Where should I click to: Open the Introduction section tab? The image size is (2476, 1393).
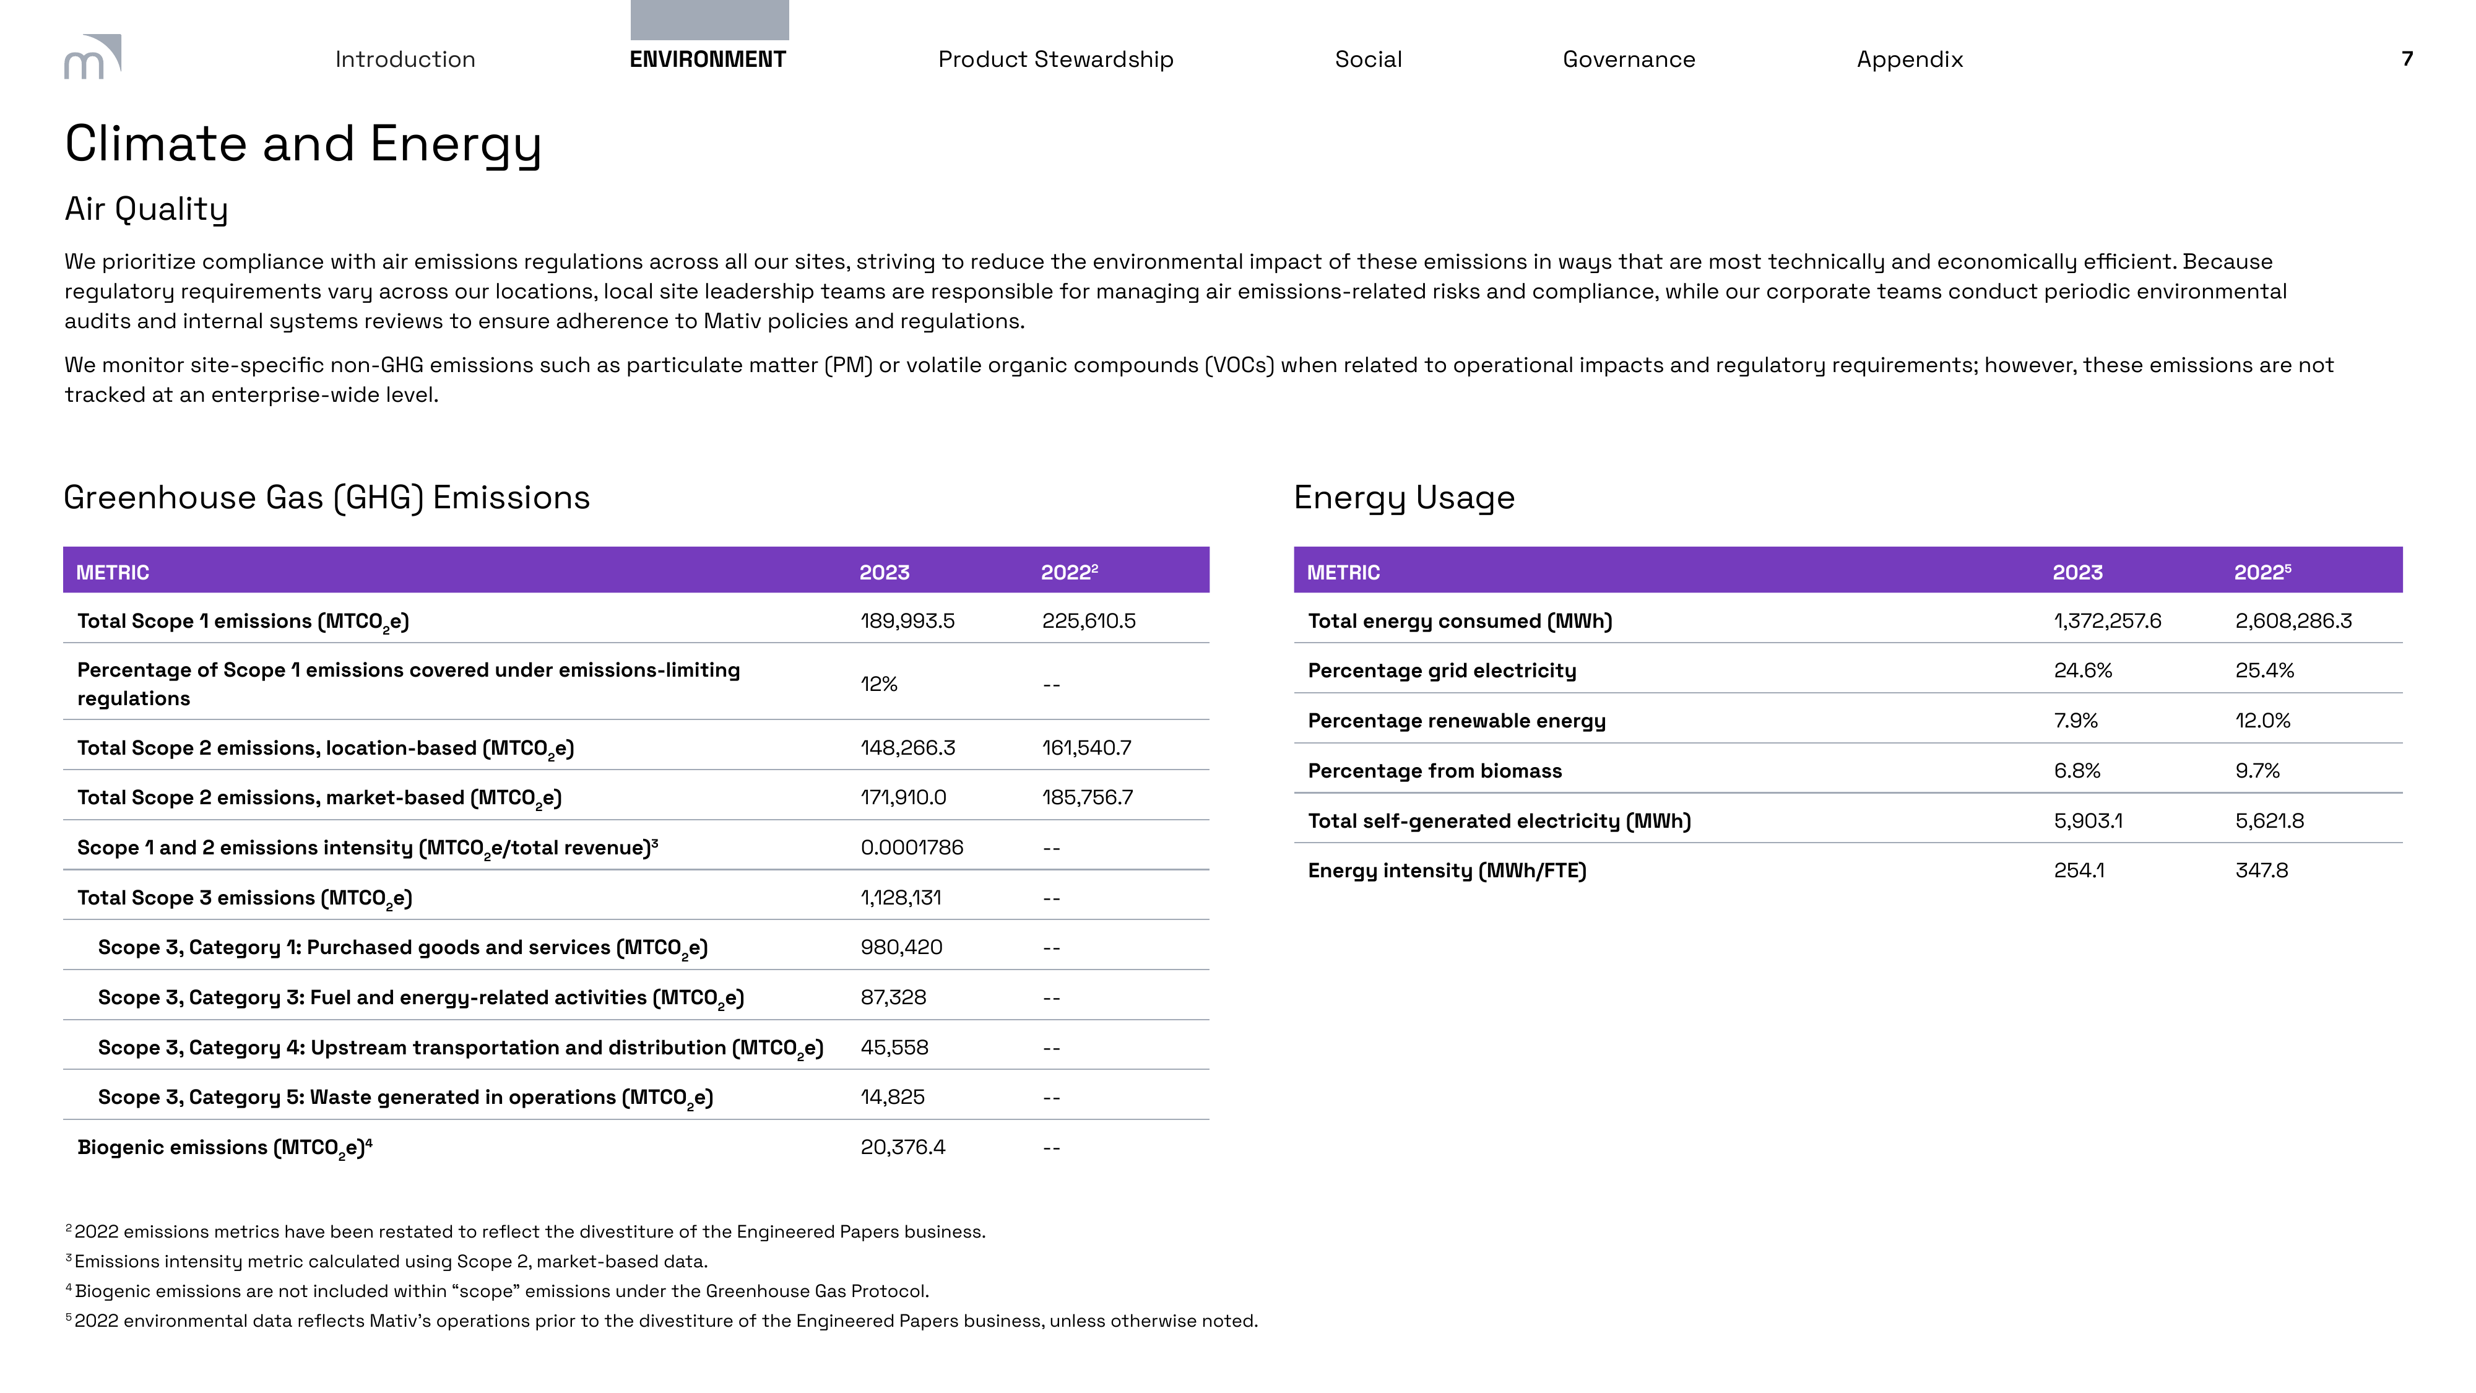tap(405, 59)
